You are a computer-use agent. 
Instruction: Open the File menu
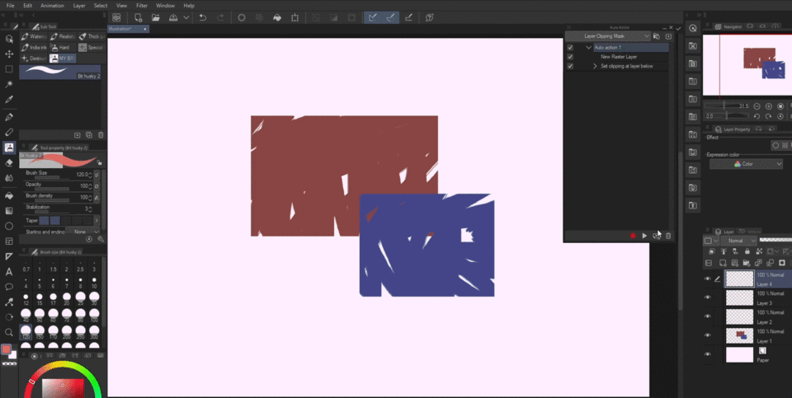(x=10, y=6)
